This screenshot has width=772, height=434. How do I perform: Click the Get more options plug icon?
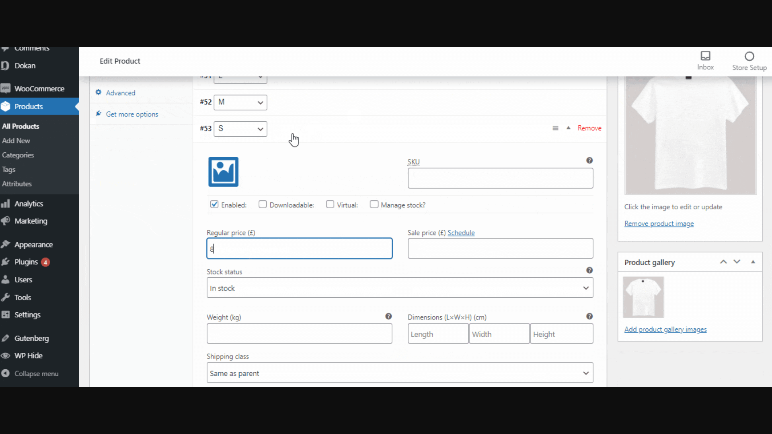tap(99, 114)
